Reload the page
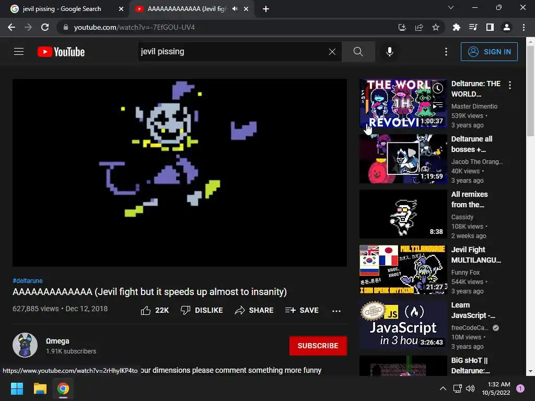The image size is (535, 401). tap(45, 27)
